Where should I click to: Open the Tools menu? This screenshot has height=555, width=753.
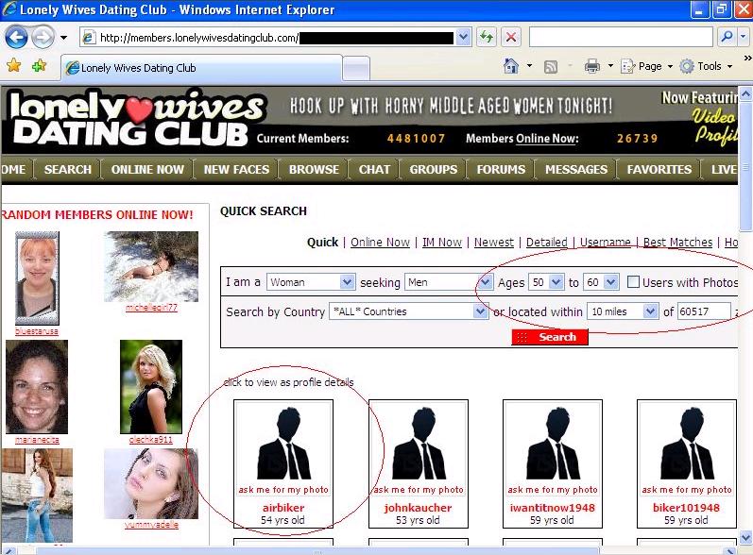(706, 66)
